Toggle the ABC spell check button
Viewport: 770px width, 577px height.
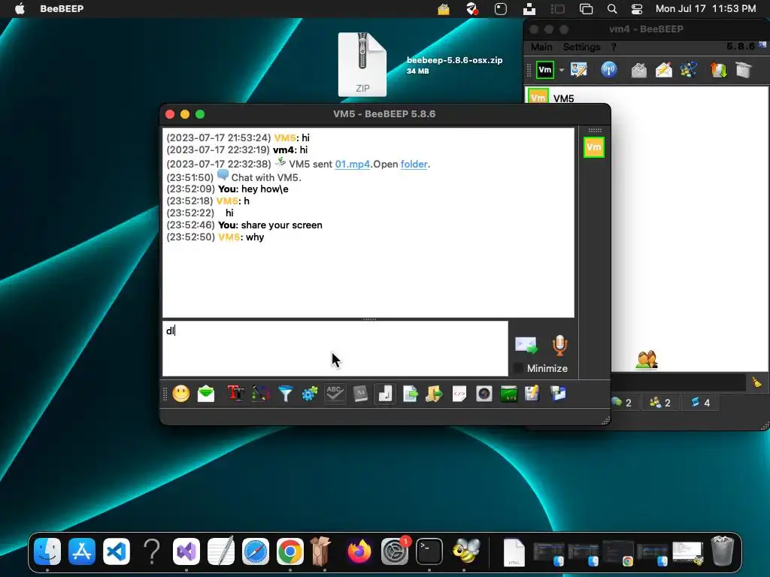tap(335, 394)
